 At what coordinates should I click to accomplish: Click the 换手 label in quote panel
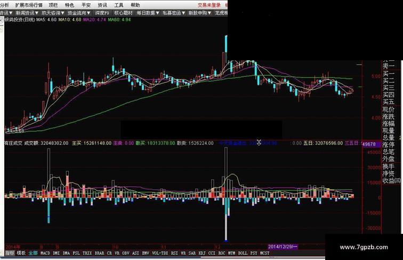[388, 167]
